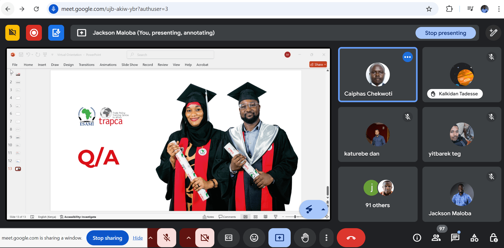
Task: Raise your hand
Action: [305, 238]
